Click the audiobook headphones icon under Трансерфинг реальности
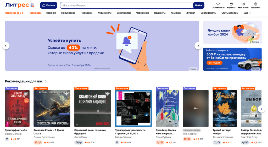 [117, 142]
